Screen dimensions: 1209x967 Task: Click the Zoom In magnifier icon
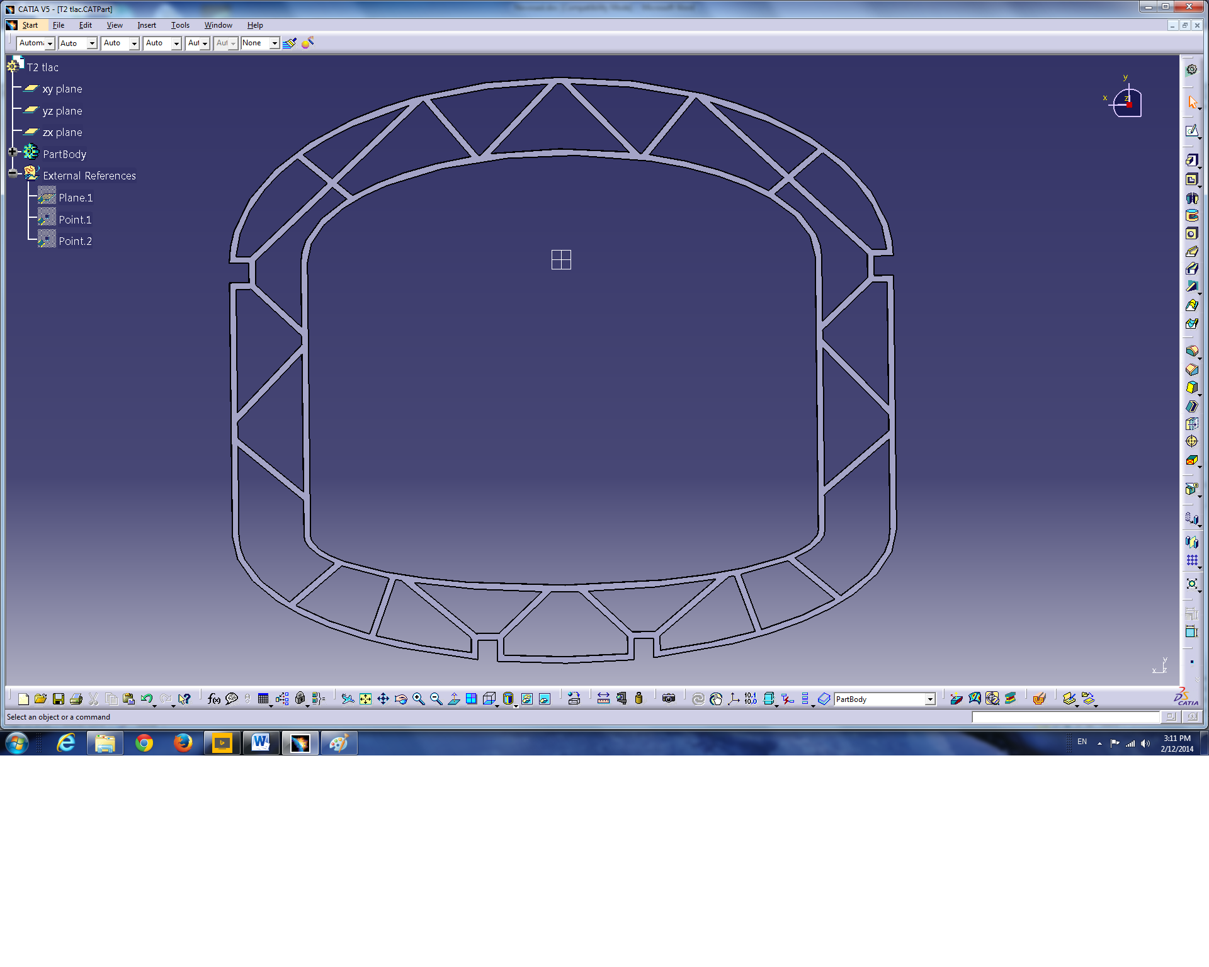pyautogui.click(x=418, y=699)
